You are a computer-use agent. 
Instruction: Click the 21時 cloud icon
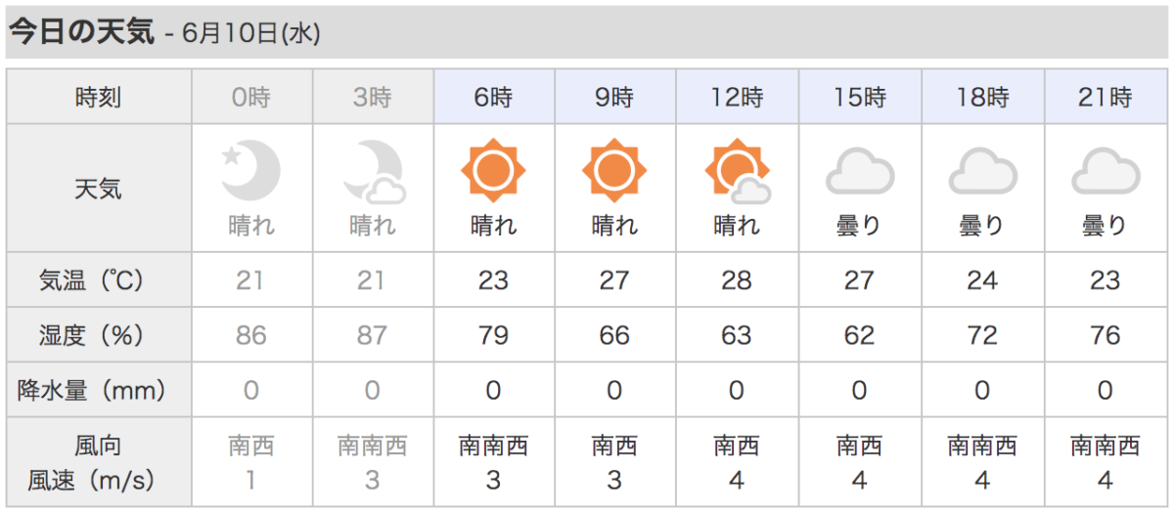coord(1105,171)
